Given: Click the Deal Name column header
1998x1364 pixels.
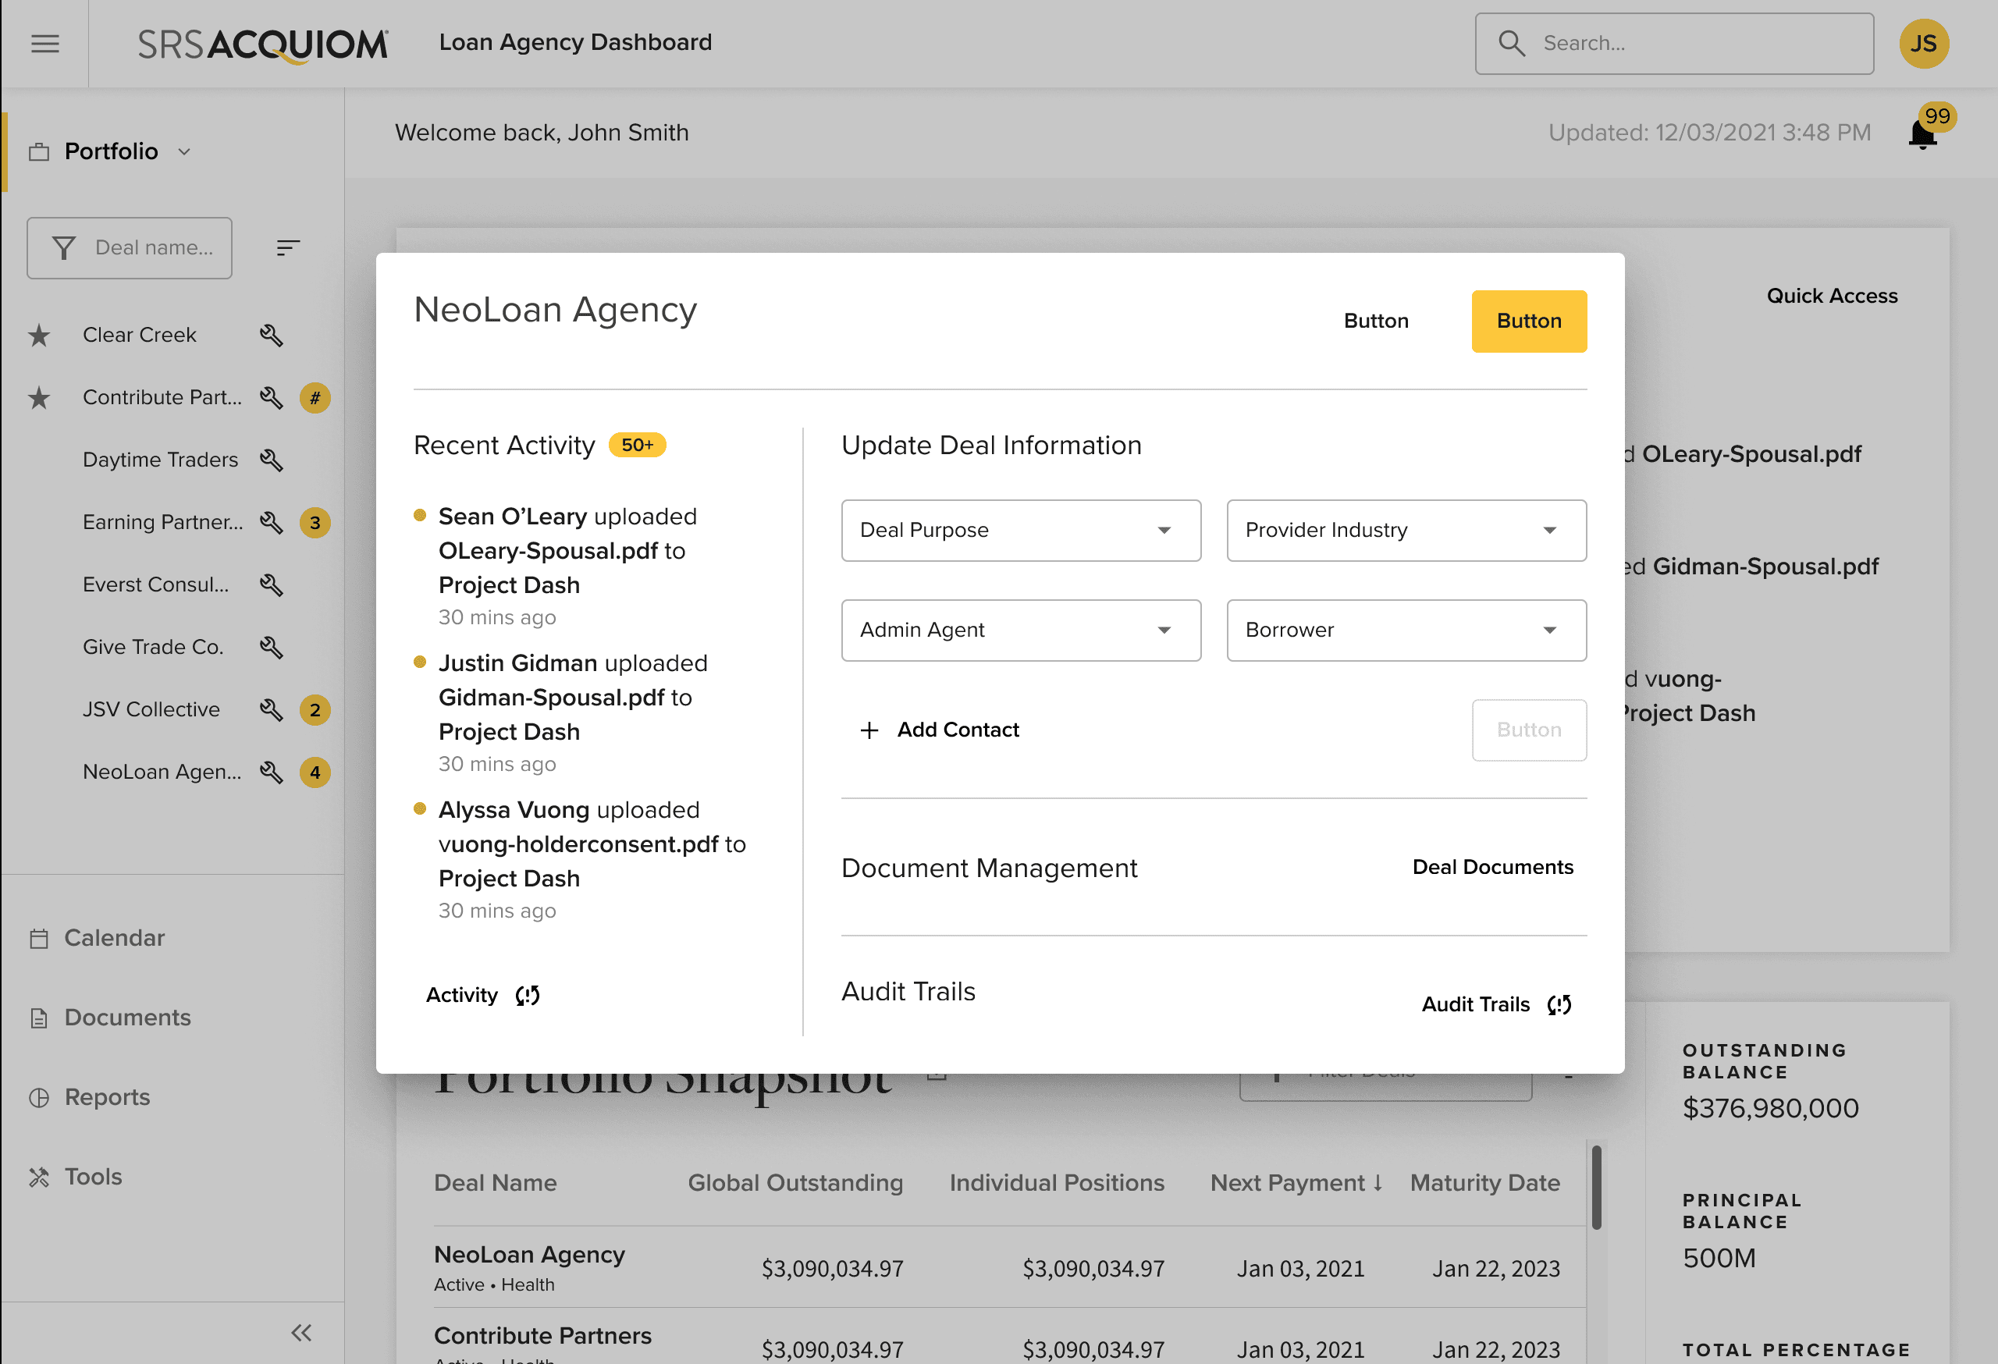Looking at the screenshot, I should point(495,1183).
